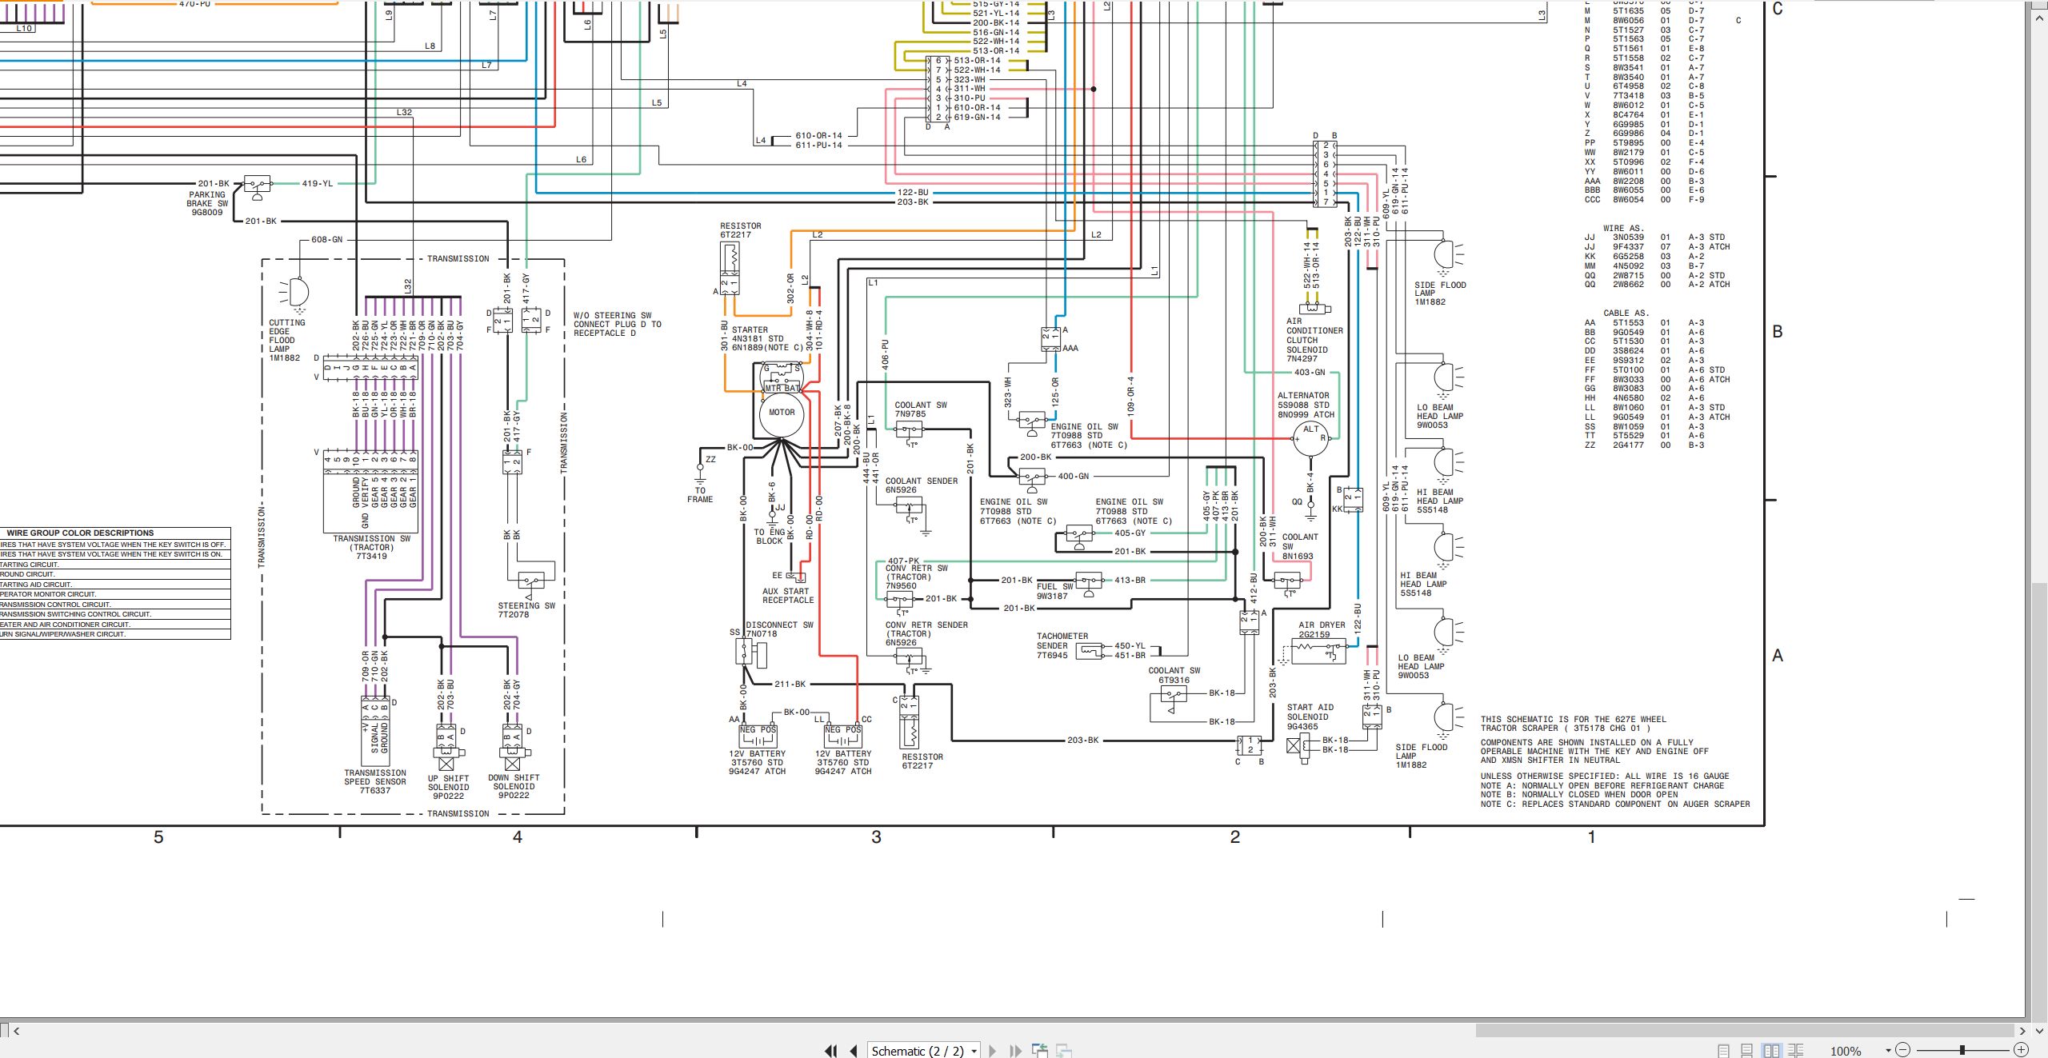
Task: Click the DISCONNECT SW 7N0718 label
Action: (x=779, y=629)
